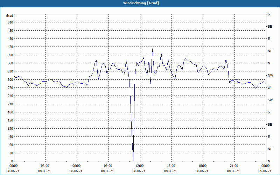Click compass label W on right axis
Screen dimensions: 280x175
(x=269, y=88)
